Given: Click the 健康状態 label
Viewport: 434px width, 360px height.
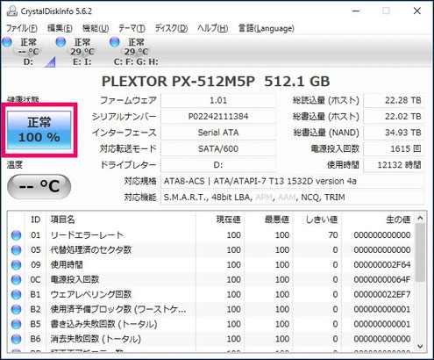Looking at the screenshot, I should [x=23, y=100].
